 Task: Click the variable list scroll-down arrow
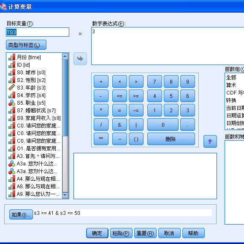(65, 195)
